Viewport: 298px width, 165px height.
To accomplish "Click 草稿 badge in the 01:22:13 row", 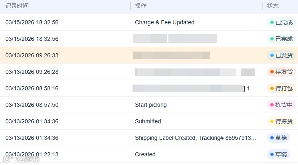I will tap(278, 154).
